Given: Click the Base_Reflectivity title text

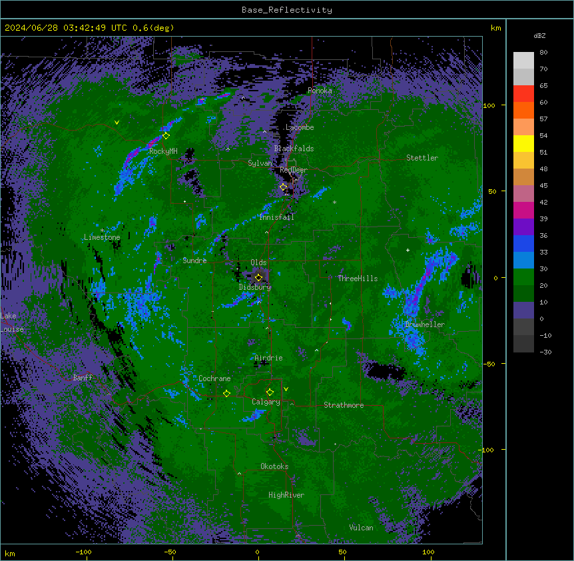Looking at the screenshot, I should click(287, 10).
